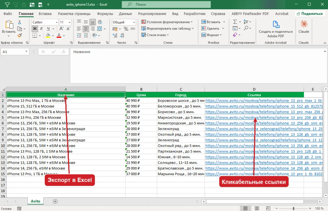328x211 pixels.
Task: Switch to the 'Формулы' ribbon tab
Action: (105, 14)
